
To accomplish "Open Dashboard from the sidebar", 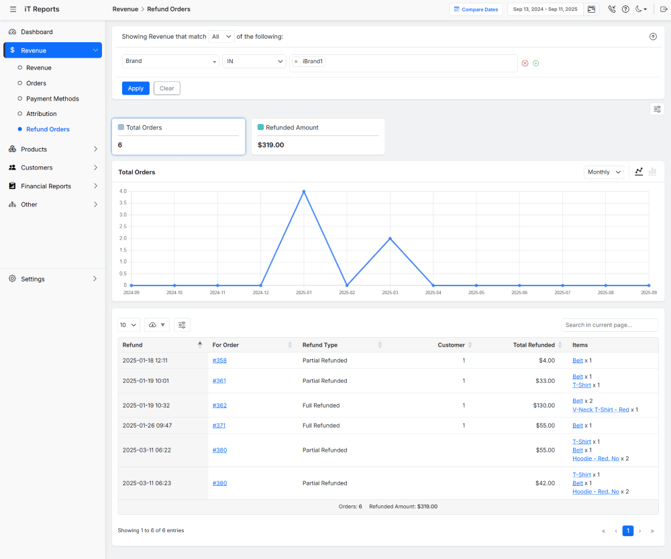I will coord(36,32).
